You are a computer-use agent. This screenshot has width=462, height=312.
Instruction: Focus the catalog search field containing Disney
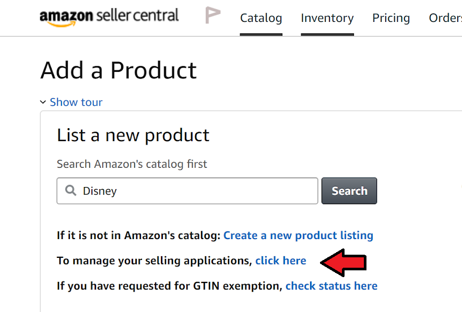[198, 191]
